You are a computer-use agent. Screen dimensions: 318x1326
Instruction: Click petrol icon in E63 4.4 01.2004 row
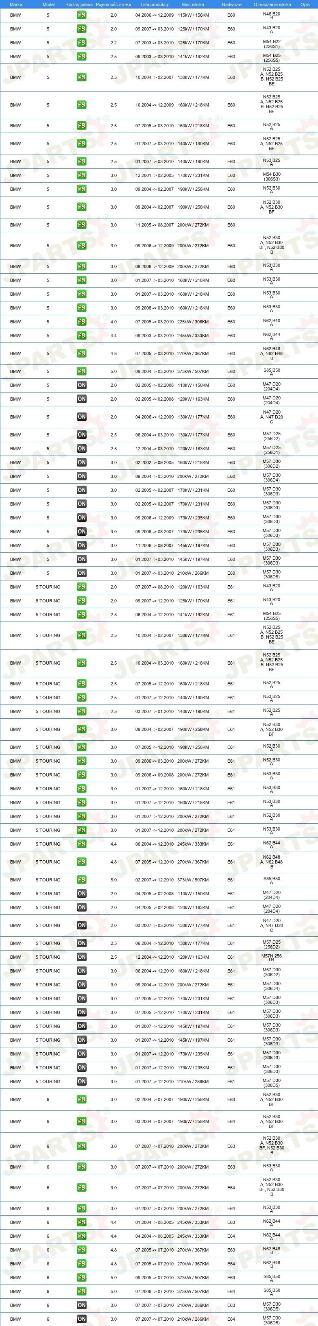pos(81,1222)
